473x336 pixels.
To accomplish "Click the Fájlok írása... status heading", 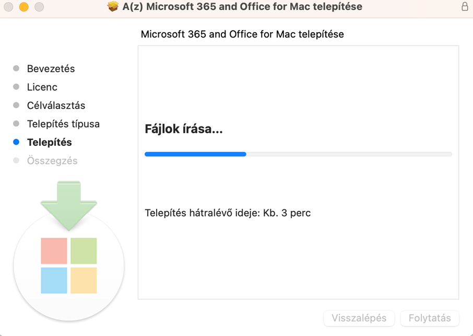I will click(x=184, y=129).
